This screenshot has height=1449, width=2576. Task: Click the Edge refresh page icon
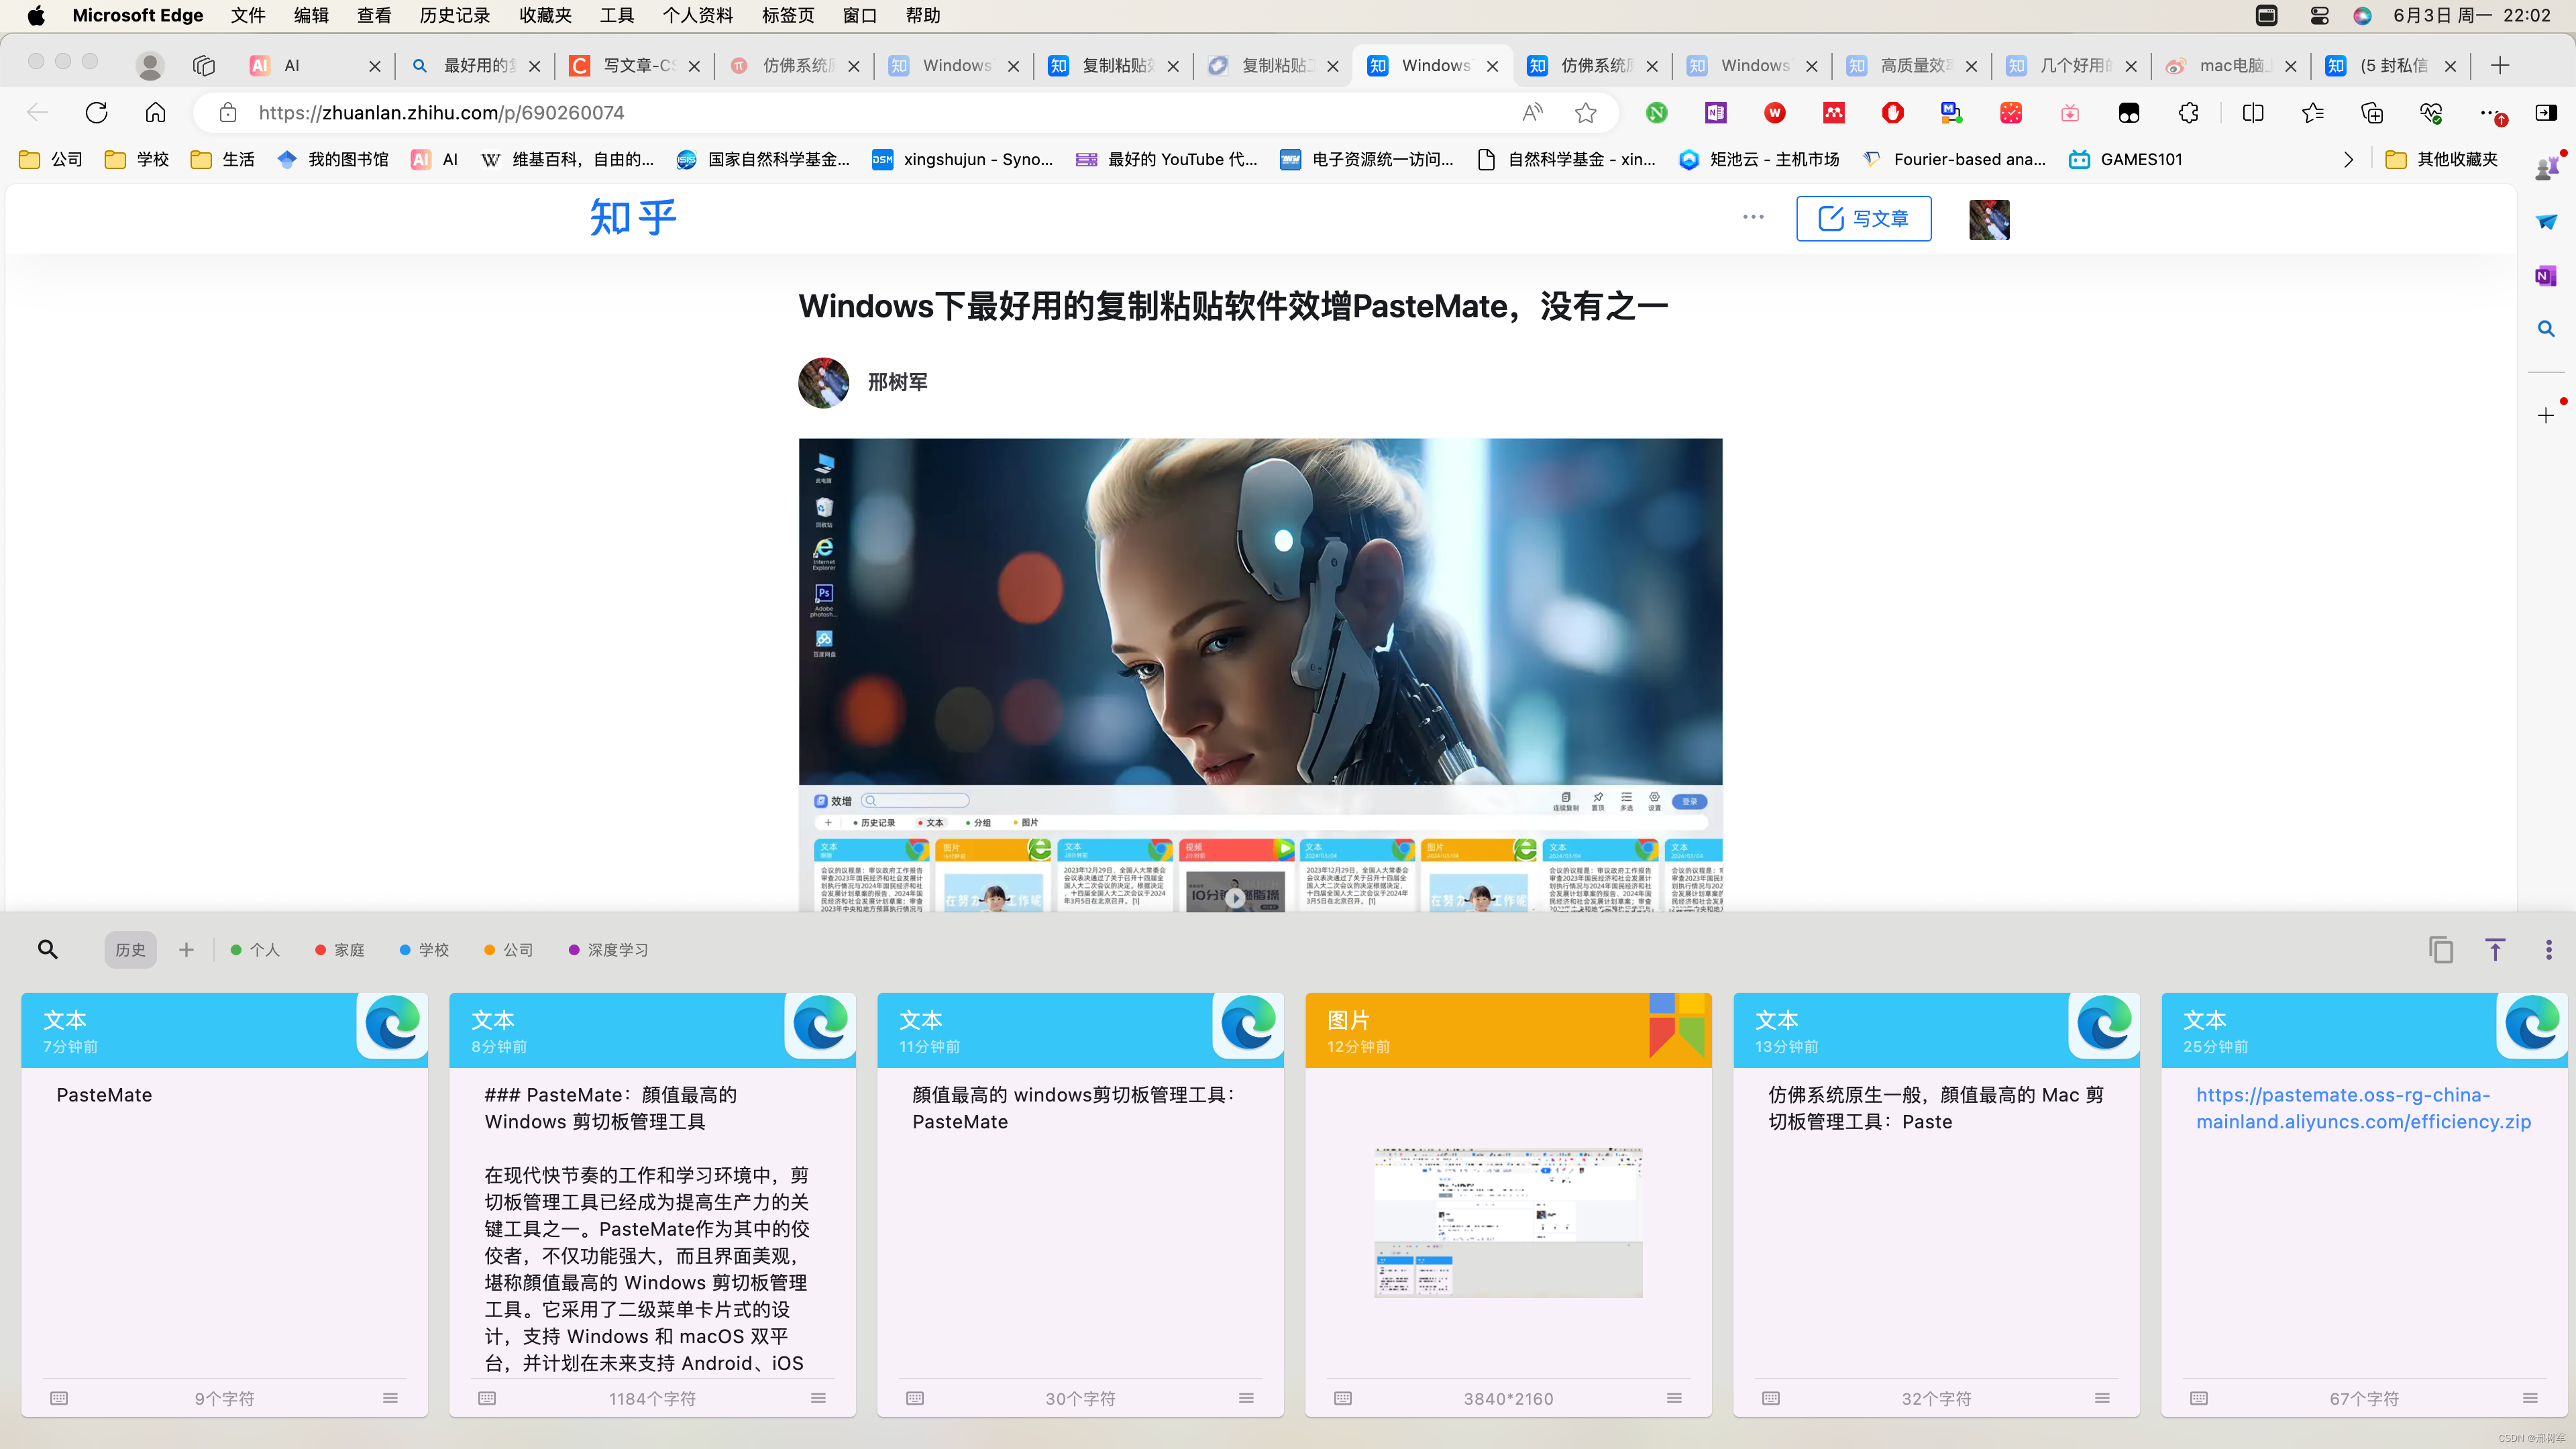point(96,113)
